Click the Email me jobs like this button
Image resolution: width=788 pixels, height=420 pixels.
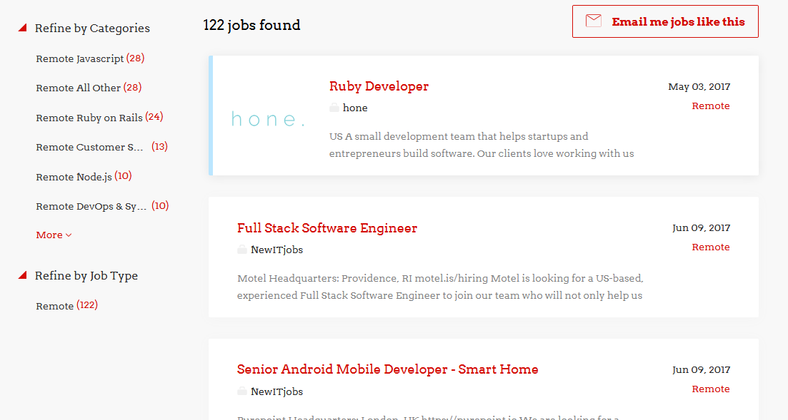pyautogui.click(x=664, y=21)
